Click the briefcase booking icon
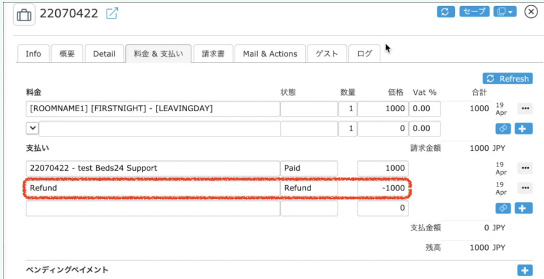This screenshot has width=544, height=279. [x=24, y=14]
